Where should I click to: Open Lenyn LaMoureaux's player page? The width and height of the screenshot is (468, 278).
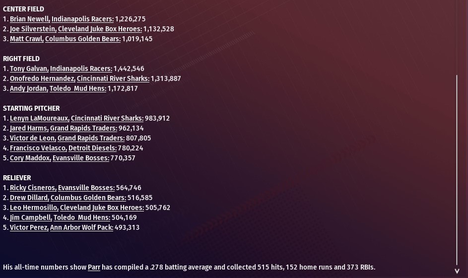point(39,118)
